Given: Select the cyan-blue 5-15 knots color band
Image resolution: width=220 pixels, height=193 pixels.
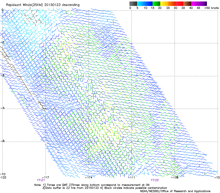Looking at the screenshot, I should click(145, 4).
